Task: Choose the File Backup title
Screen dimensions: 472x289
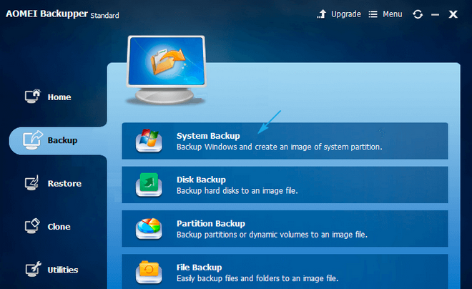Action: 199,268
